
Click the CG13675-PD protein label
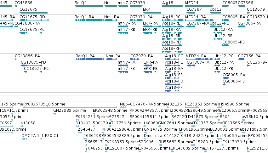click(x=33, y=62)
